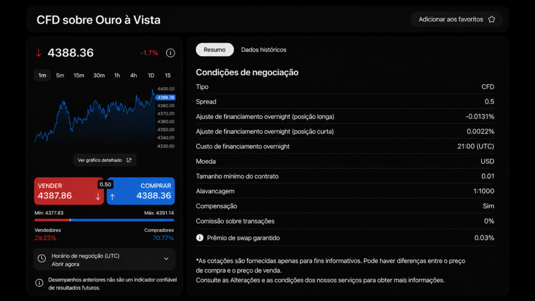Click the external link icon in Ver gráfico detalhado

(x=129, y=160)
